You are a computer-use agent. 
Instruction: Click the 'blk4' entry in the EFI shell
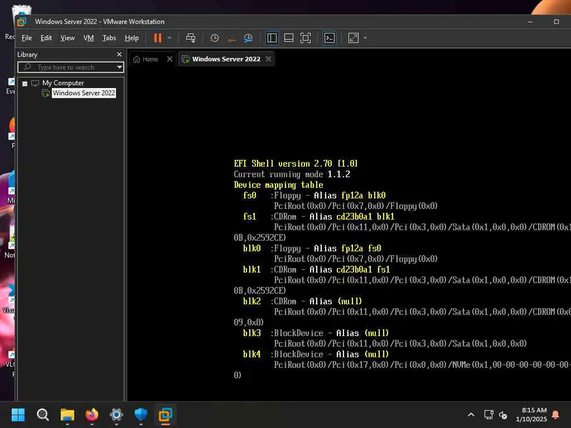pos(252,354)
